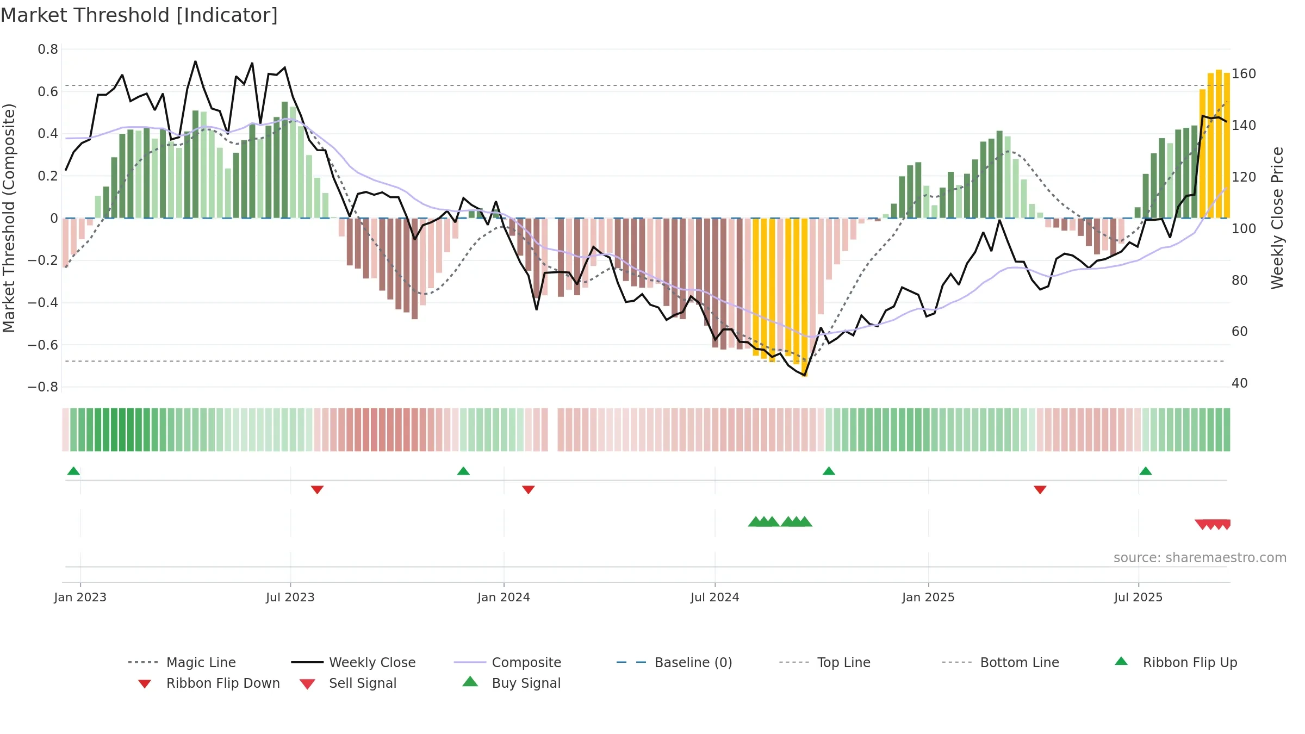Toggle the Magic Line legend entry

[182, 662]
